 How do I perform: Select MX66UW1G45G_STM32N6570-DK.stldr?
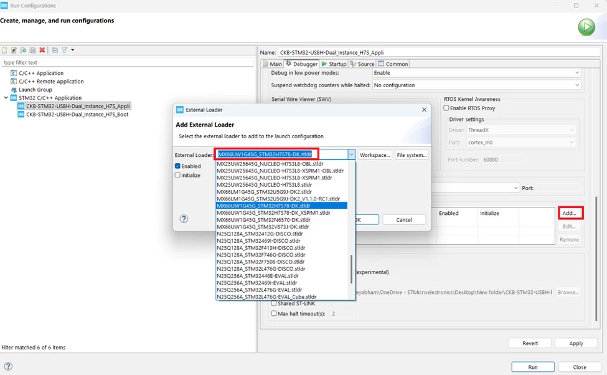pos(281,220)
